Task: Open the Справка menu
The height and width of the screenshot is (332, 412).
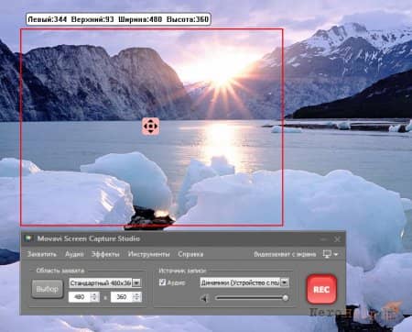Action: (190, 254)
